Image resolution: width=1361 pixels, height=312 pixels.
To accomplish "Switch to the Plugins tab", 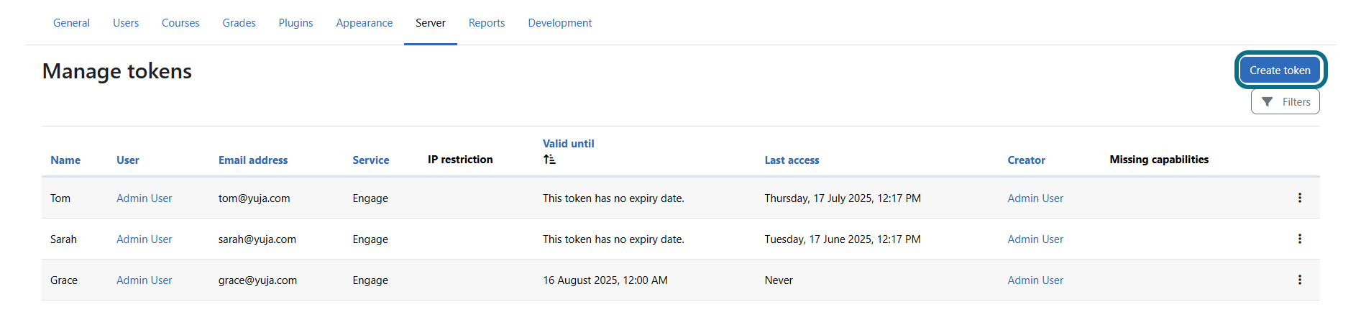I will pyautogui.click(x=295, y=23).
